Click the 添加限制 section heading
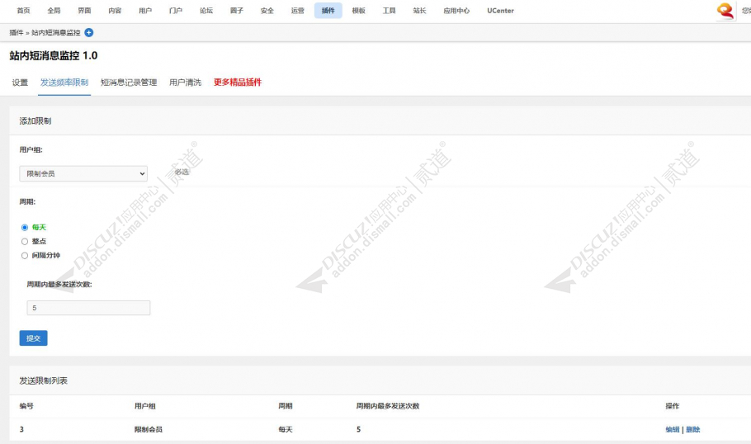Screen dimensions: 751x444 pos(35,121)
